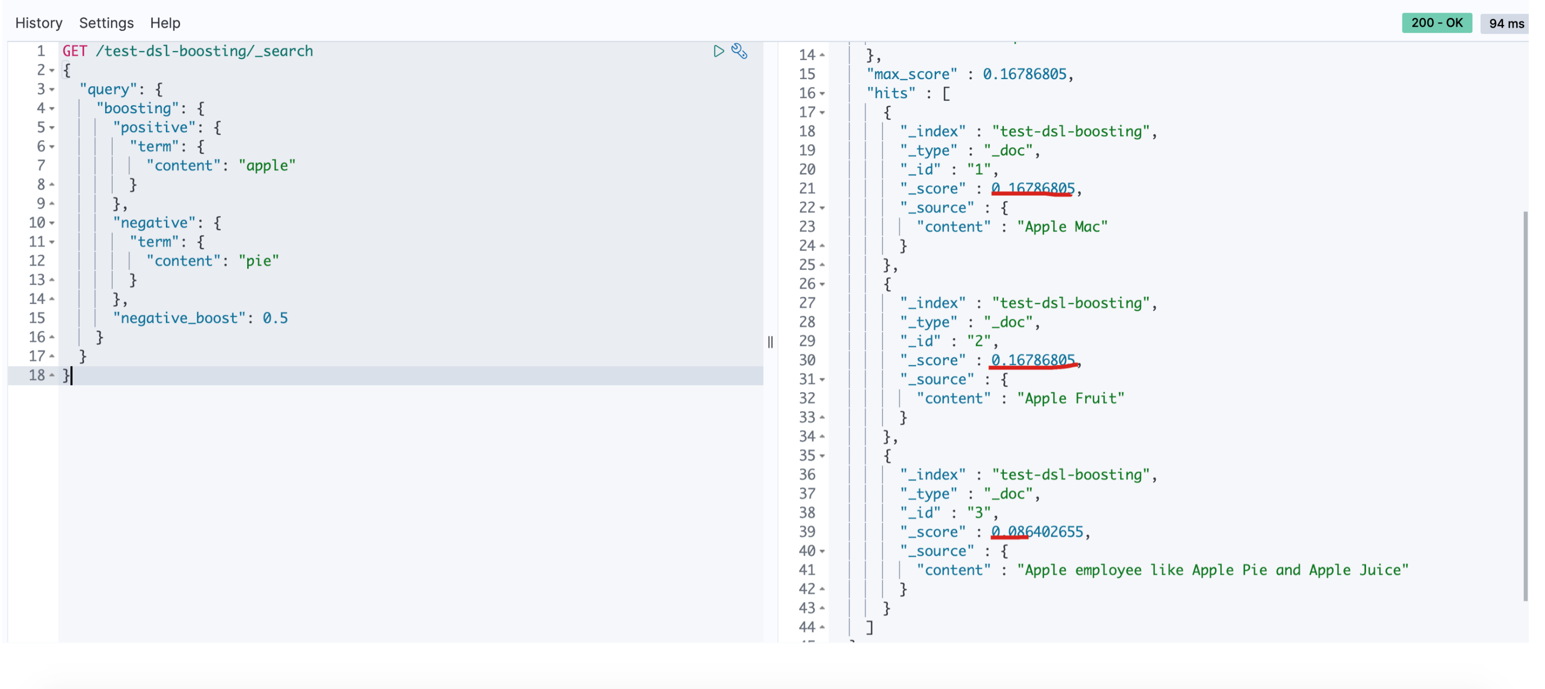This screenshot has width=1545, height=689.
Task: Click the closing fold marker at editor line 18
Action: click(x=52, y=376)
